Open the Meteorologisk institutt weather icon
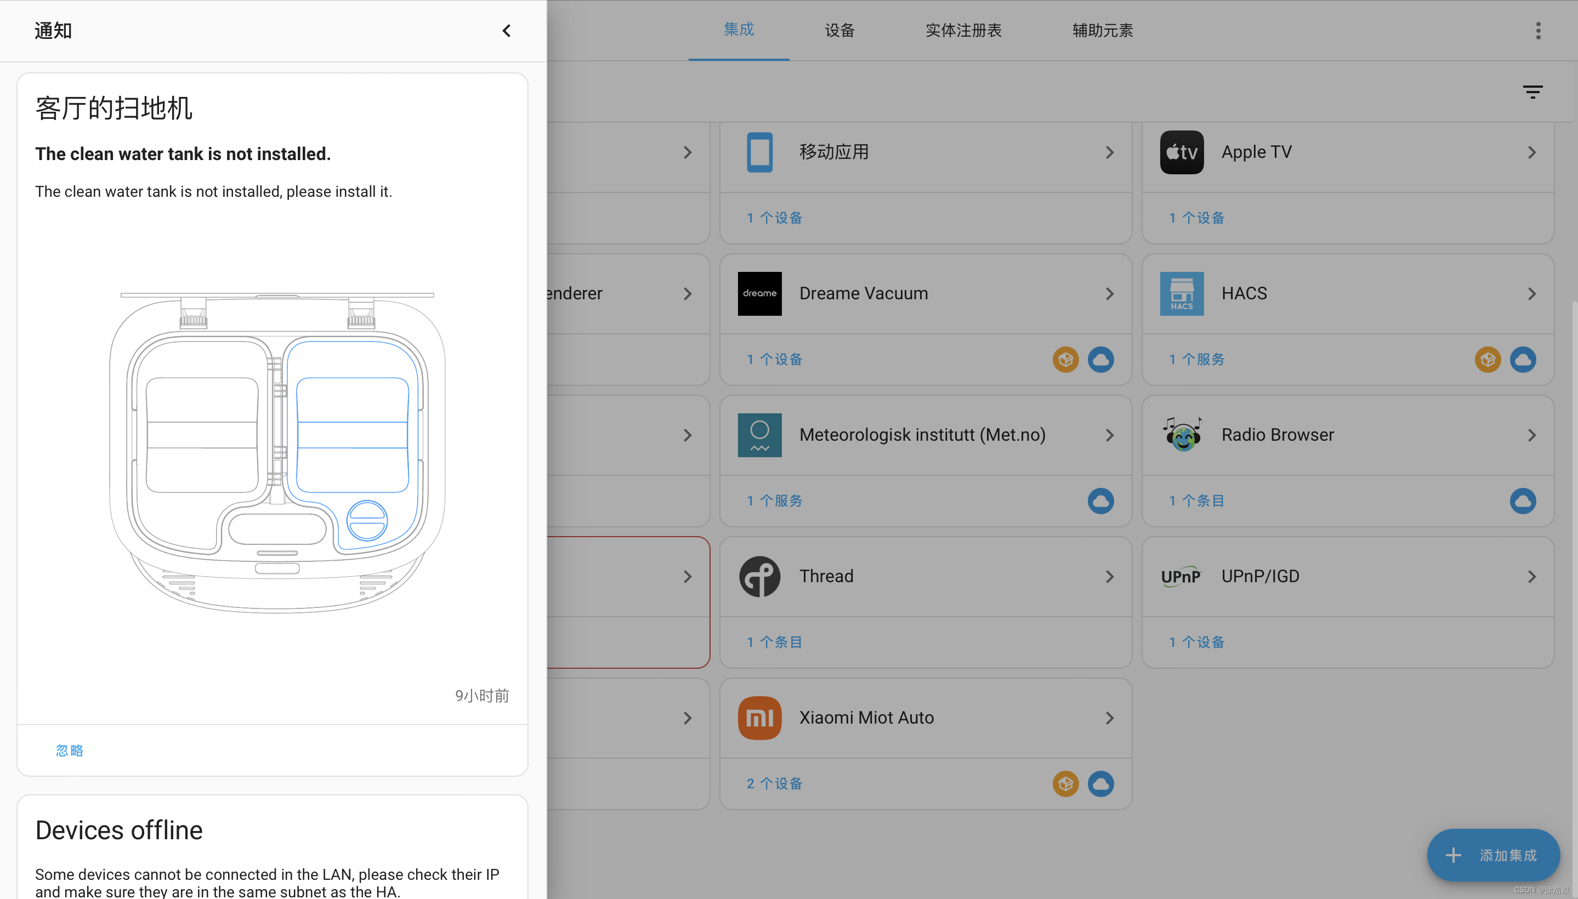This screenshot has width=1578, height=899. pos(759,435)
